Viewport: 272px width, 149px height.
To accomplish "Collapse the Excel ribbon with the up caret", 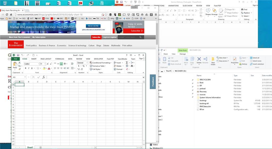I will click(x=143, y=73).
